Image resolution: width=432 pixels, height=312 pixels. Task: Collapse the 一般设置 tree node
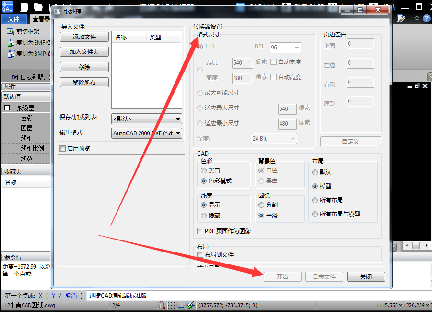(x=7, y=108)
